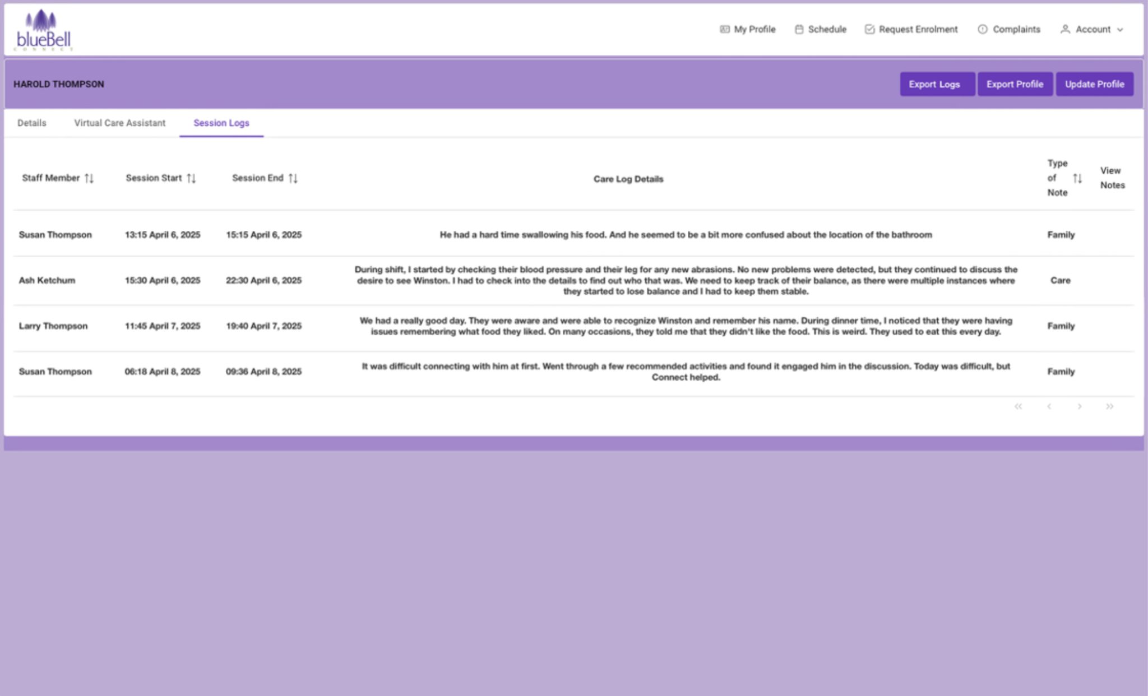This screenshot has height=696, width=1148.
Task: Go to first page of logs
Action: tap(1018, 406)
